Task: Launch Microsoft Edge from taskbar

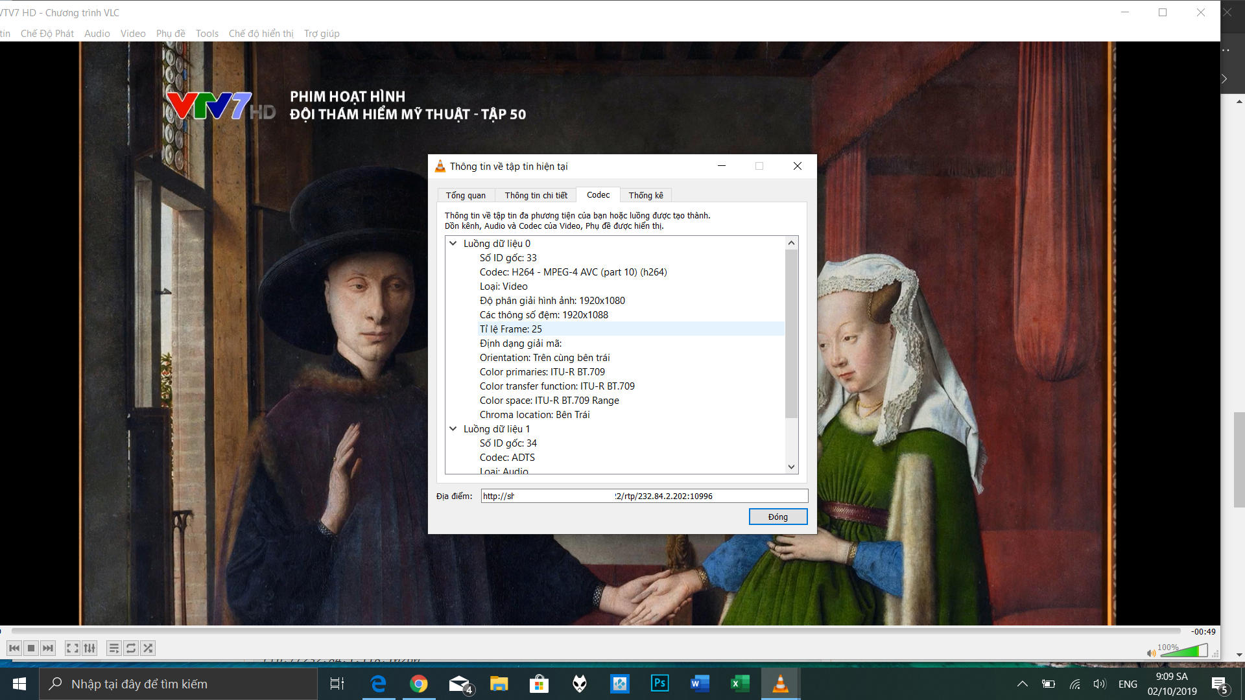Action: tap(379, 684)
